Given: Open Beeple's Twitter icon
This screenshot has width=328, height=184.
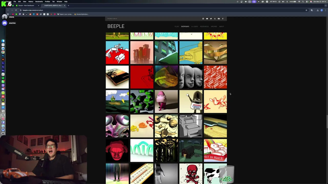Looking at the screenshot, I should (x=211, y=19).
